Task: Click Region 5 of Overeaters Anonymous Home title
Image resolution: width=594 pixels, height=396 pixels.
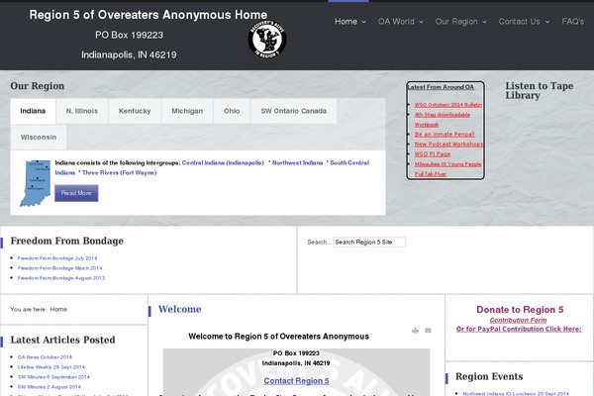Action: [148, 15]
